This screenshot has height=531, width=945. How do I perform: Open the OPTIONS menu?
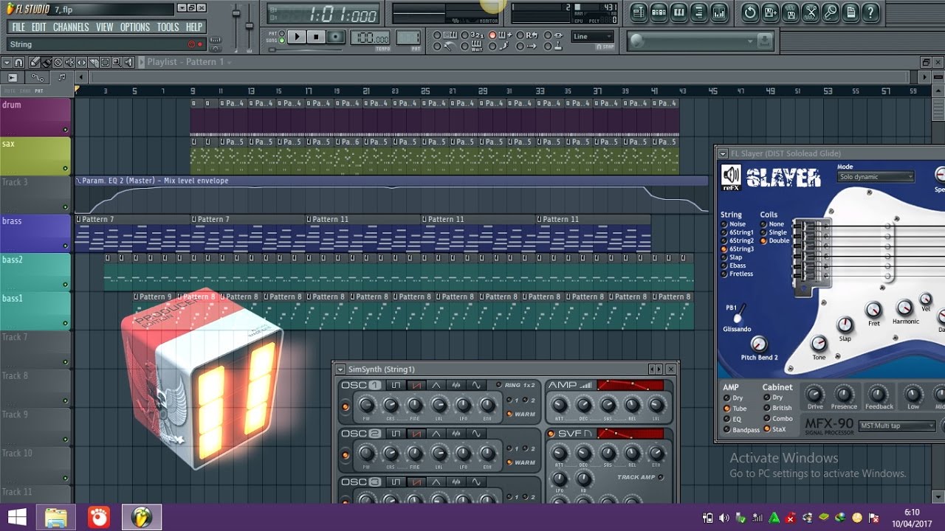135,27
